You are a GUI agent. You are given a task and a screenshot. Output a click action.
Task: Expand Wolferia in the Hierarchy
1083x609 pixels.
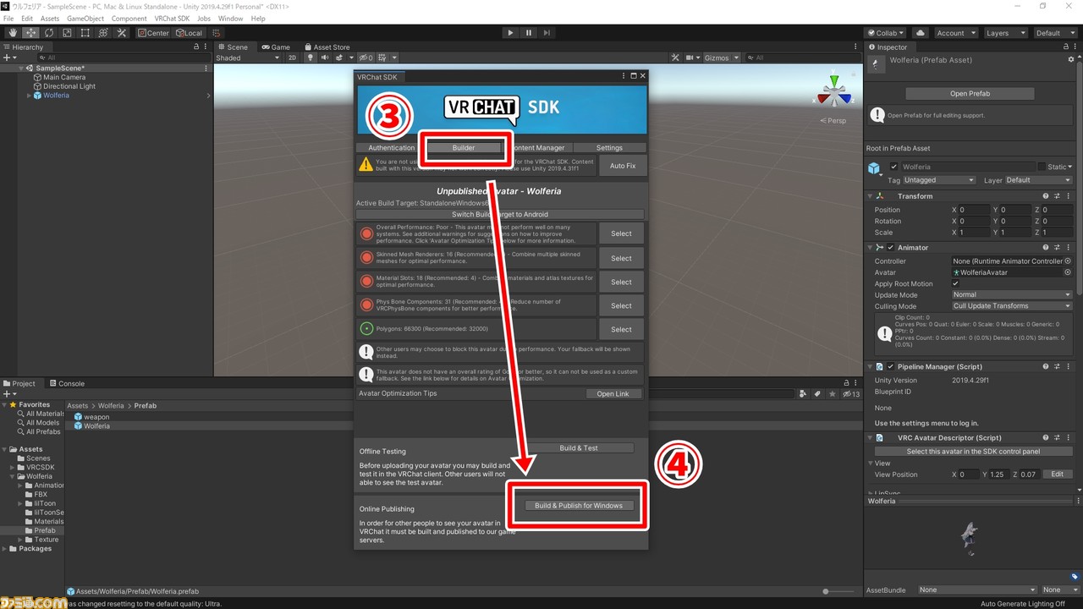tap(29, 96)
